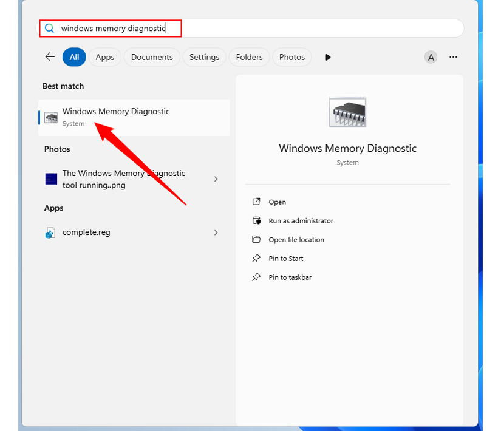Click the back arrow above Best match
501x431 pixels.
50,56
